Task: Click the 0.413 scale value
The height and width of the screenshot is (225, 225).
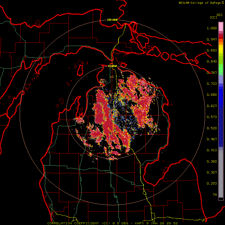Action: 212,150
